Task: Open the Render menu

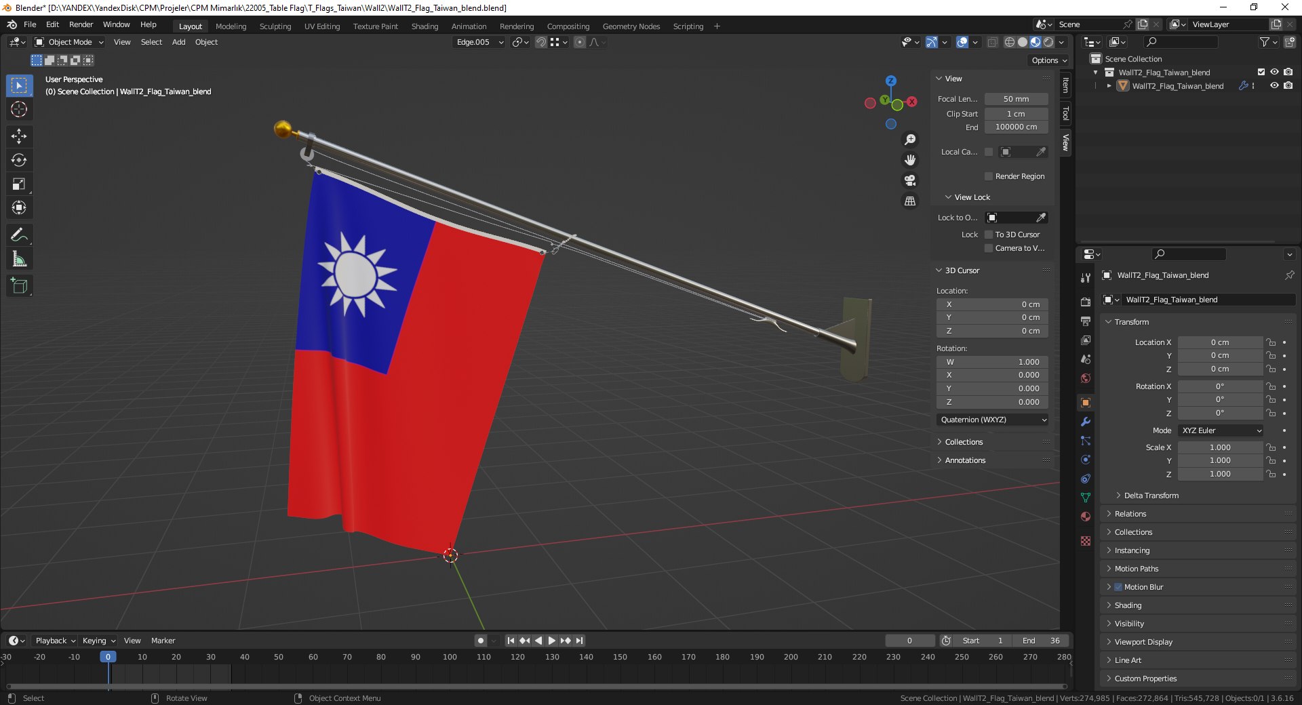Action: (x=81, y=24)
